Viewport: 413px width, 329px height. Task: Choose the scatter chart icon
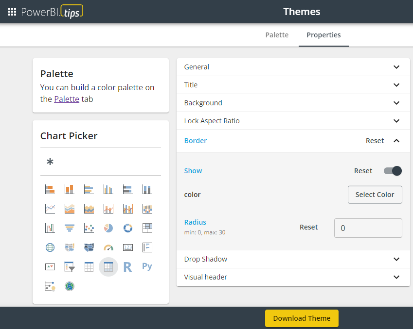[x=89, y=228]
